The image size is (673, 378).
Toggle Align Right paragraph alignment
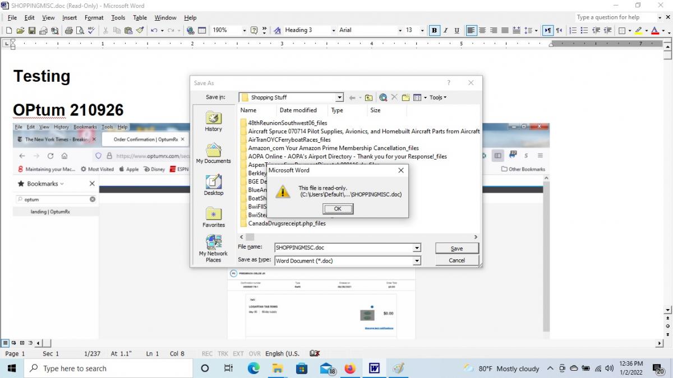[x=494, y=30]
